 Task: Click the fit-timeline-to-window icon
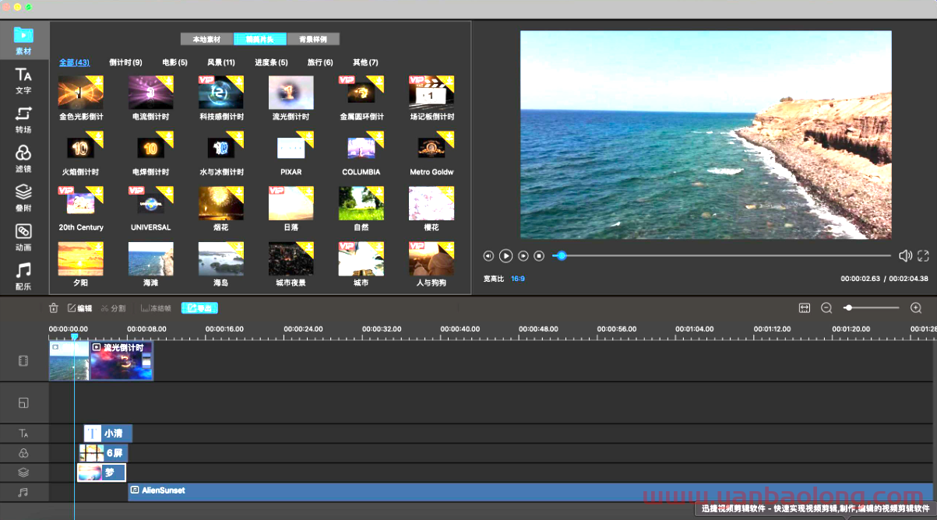[805, 308]
